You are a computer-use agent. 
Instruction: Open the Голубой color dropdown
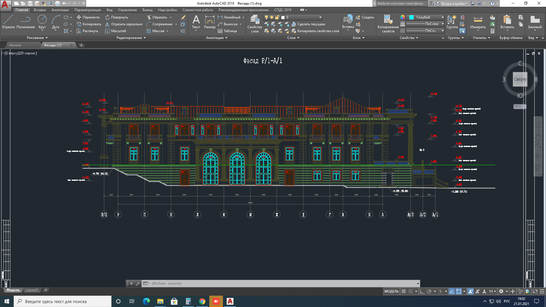pos(442,17)
